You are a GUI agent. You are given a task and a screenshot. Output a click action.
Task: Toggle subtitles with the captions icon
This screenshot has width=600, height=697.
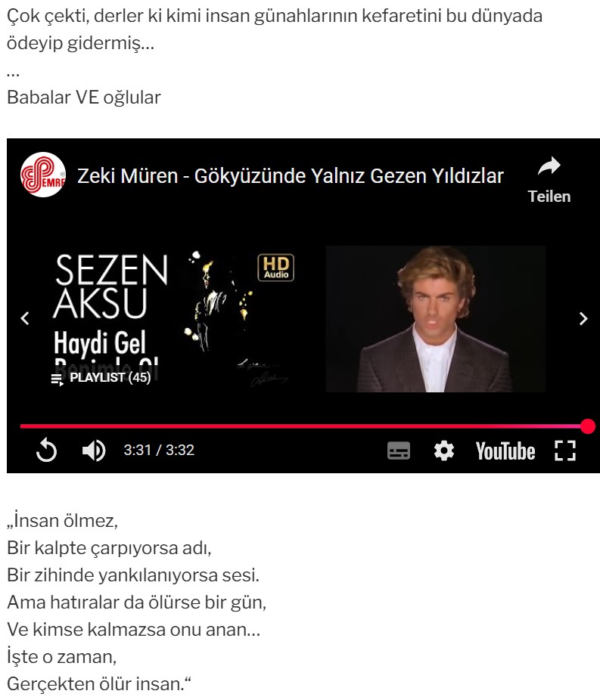pyautogui.click(x=399, y=451)
